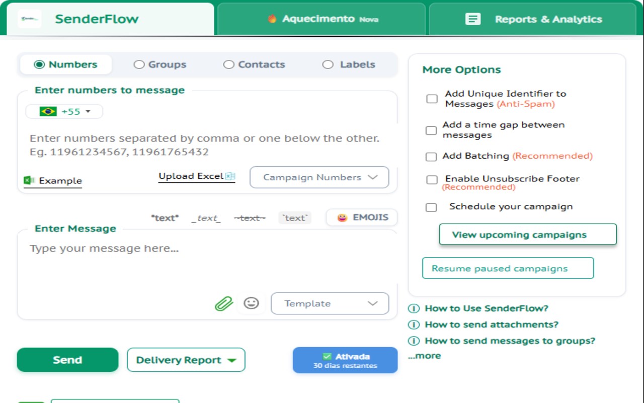
Task: Tick the Schedule your campaign checkbox
Action: 431,207
